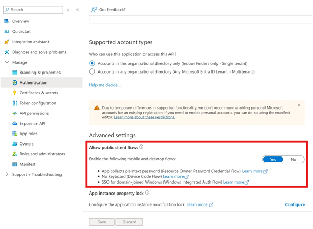Set public client flows toggle to No

[293, 159]
